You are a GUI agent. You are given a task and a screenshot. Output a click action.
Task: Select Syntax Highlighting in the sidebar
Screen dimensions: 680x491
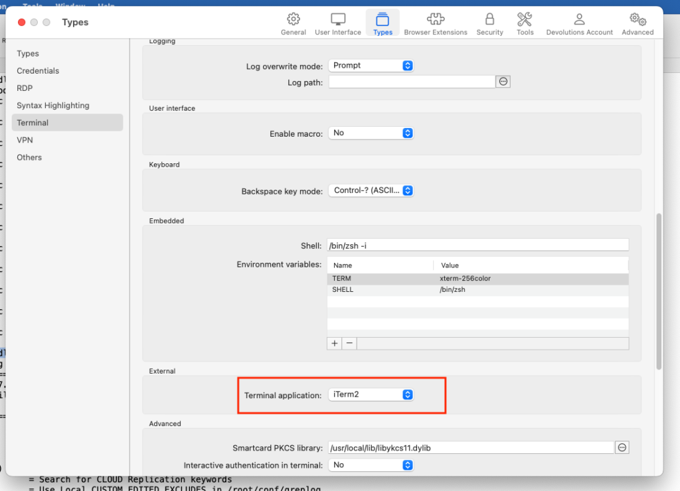point(52,105)
